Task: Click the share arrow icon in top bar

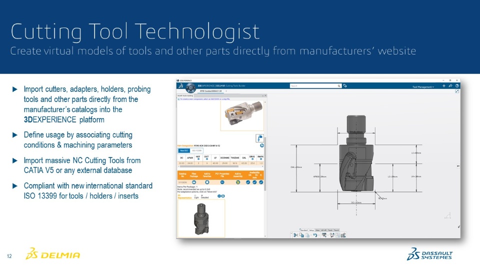Action: [450, 86]
